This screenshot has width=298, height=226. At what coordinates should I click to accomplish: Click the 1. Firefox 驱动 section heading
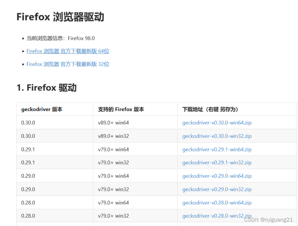pyautogui.click(x=46, y=87)
